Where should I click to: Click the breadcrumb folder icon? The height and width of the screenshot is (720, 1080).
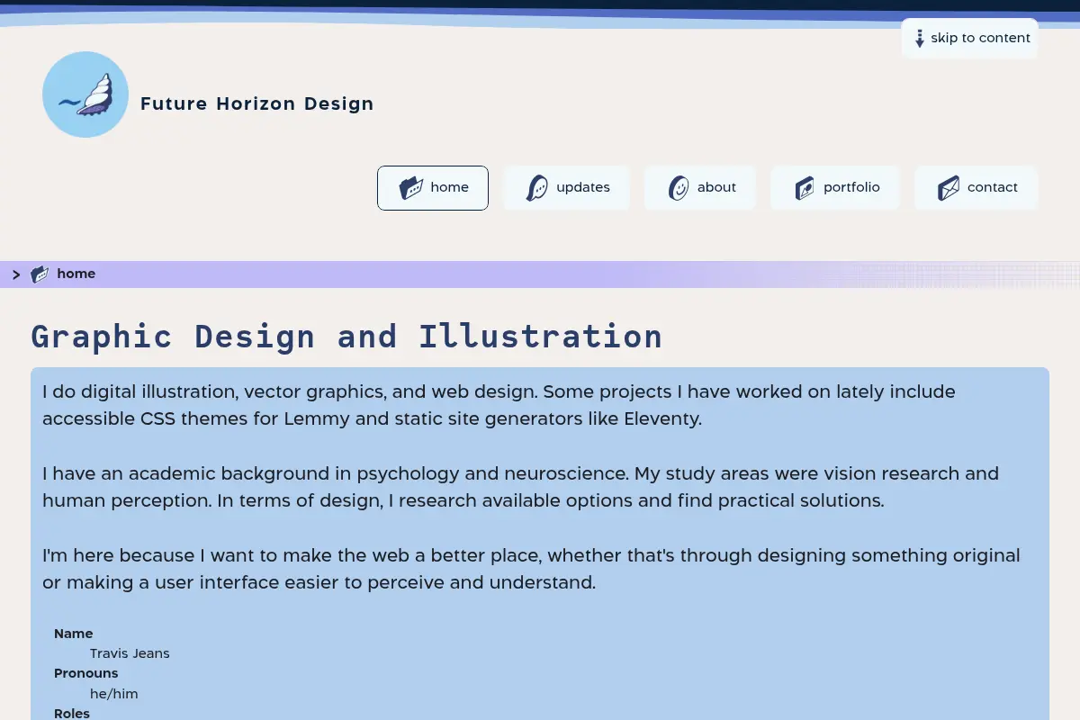point(40,274)
